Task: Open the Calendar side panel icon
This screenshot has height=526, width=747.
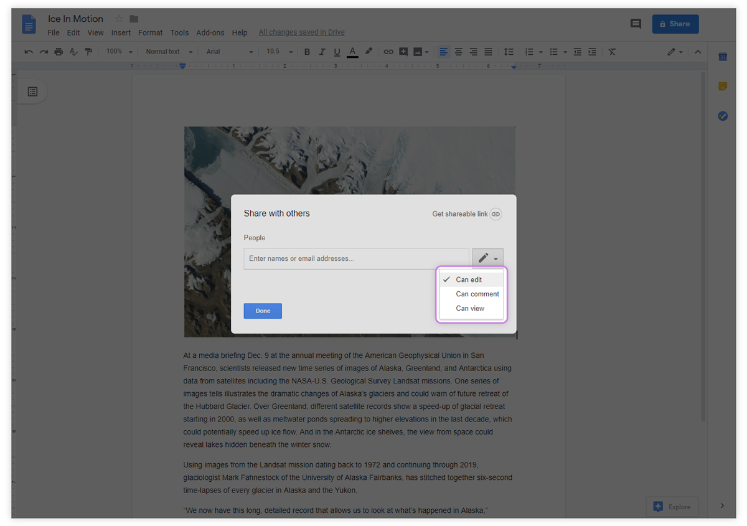Action: point(723,57)
